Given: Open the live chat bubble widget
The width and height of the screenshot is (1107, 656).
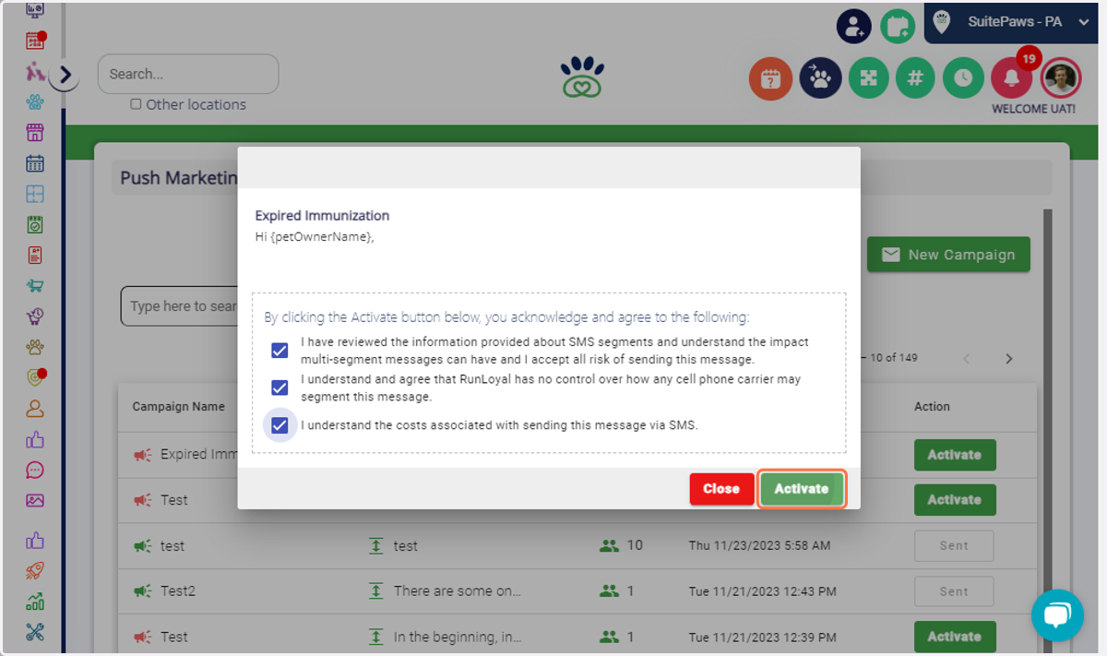Looking at the screenshot, I should 1057,615.
